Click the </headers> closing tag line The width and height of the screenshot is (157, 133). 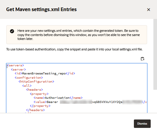coord(35,110)
